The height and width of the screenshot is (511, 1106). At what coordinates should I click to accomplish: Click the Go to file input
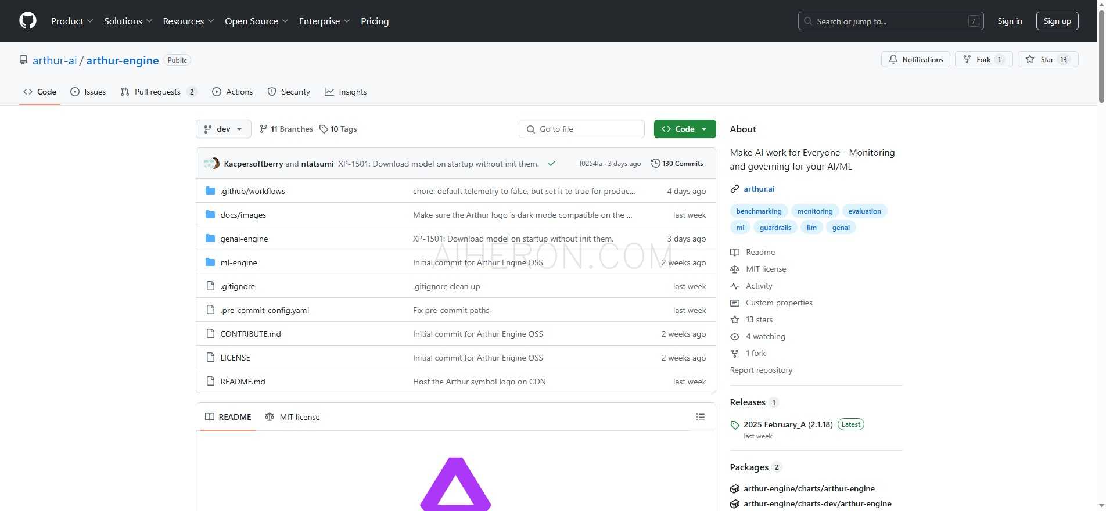click(x=581, y=129)
